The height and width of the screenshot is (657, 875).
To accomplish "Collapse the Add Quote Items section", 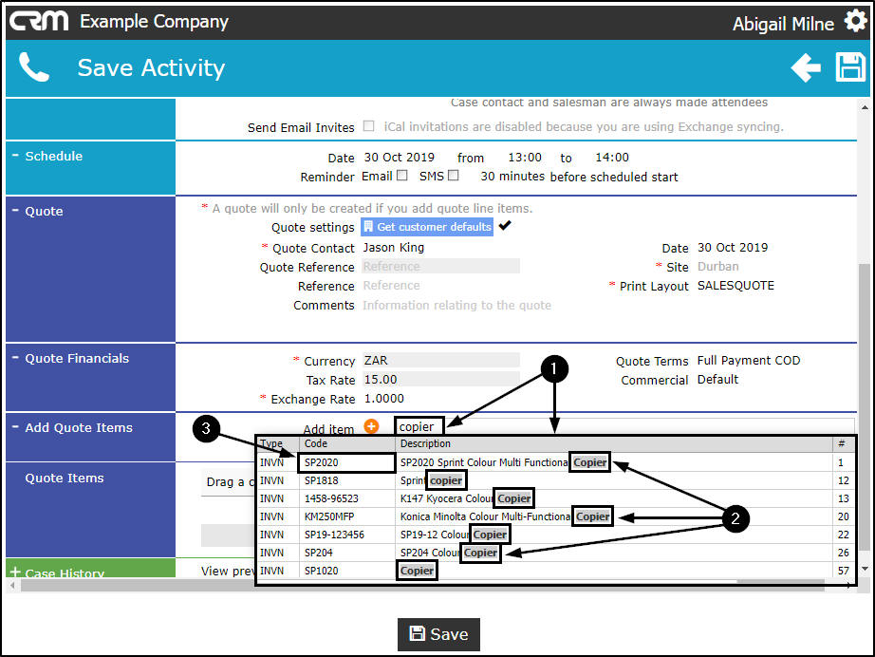I will point(15,427).
